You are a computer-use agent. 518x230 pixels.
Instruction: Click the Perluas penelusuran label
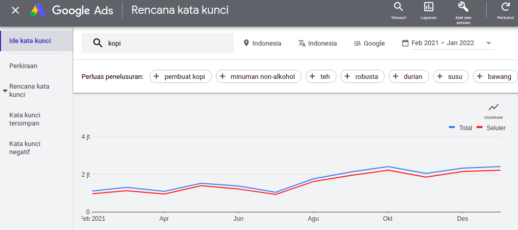pyautogui.click(x=113, y=76)
